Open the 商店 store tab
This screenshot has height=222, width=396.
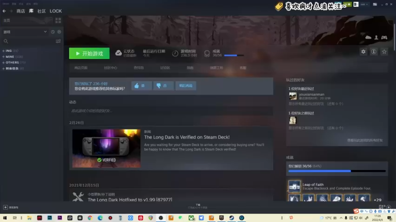tap(21, 11)
